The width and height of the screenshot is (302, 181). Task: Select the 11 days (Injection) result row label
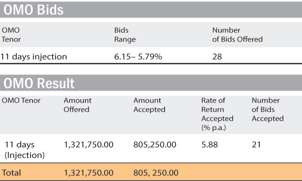coord(25,150)
